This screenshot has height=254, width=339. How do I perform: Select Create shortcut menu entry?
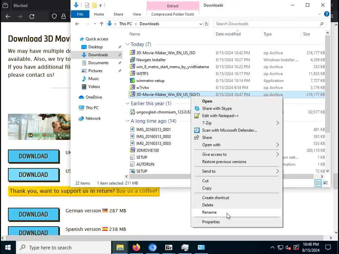[216, 198]
